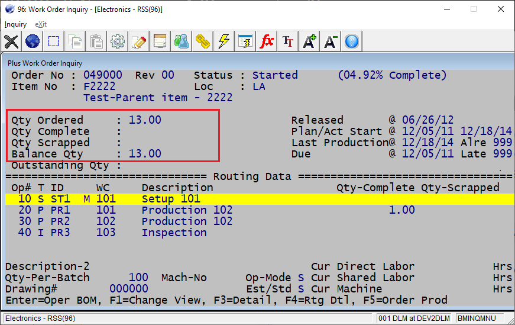Click order number 049000 value
The width and height of the screenshot is (515, 325).
103,75
